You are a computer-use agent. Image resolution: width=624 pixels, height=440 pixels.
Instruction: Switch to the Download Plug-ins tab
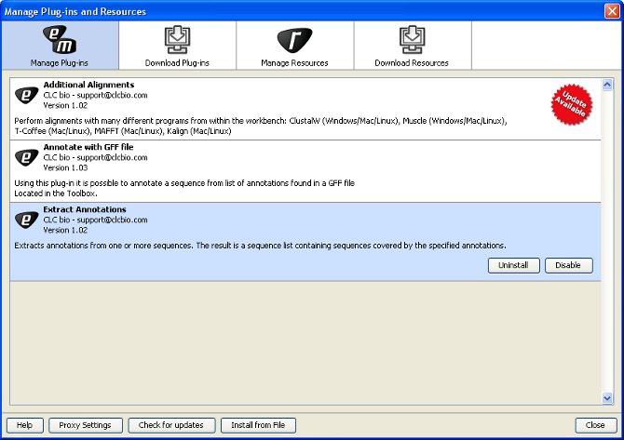click(x=177, y=46)
